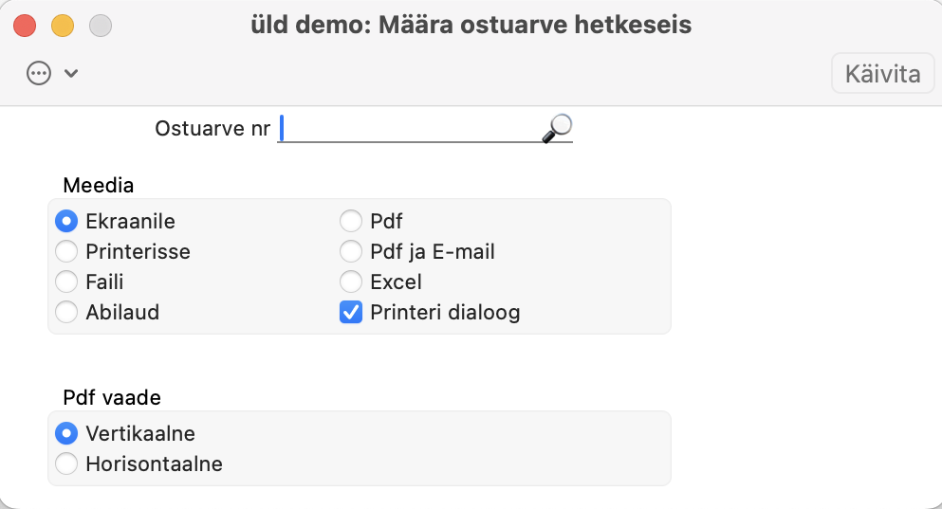Click the window title text
The image size is (942, 509).
coord(471,26)
